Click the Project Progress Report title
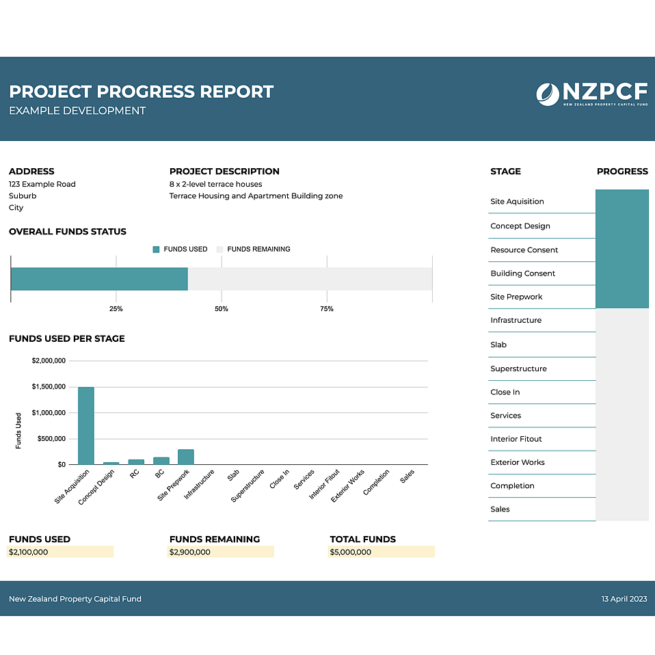Screen dimensions: 655x655 142,92
